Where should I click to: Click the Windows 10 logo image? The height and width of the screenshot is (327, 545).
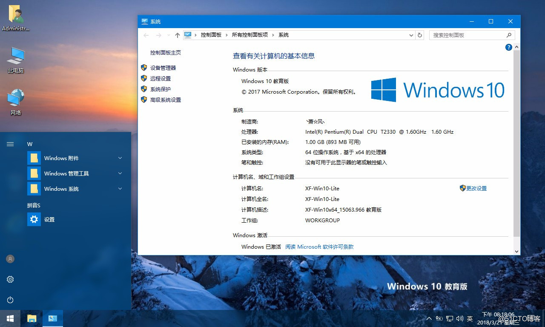[438, 90]
